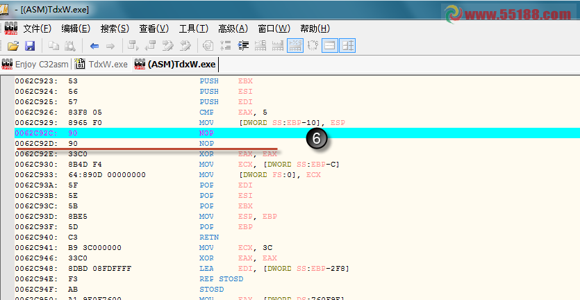Viewport: 580px width, 300px height.
Task: Open the 搜索(S) menu
Action: pyautogui.click(x=115, y=28)
